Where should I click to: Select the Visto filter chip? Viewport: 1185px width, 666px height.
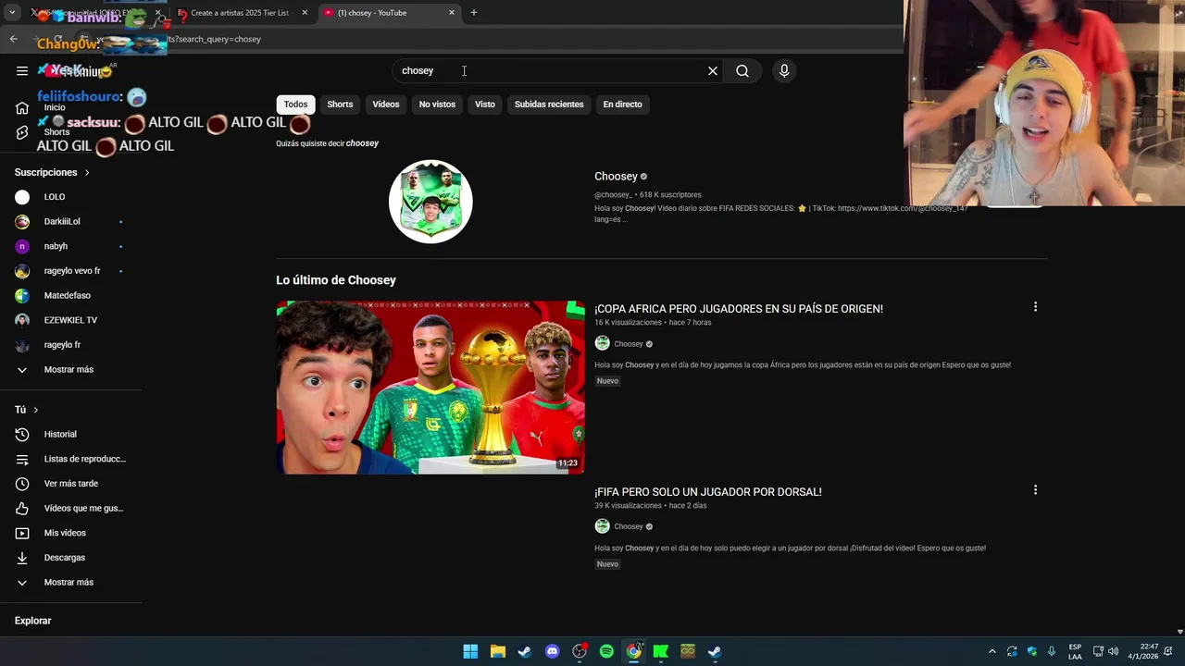(485, 105)
